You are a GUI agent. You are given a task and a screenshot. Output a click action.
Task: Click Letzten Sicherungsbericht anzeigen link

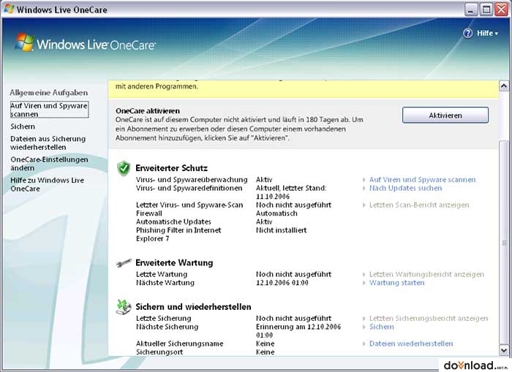(429, 319)
